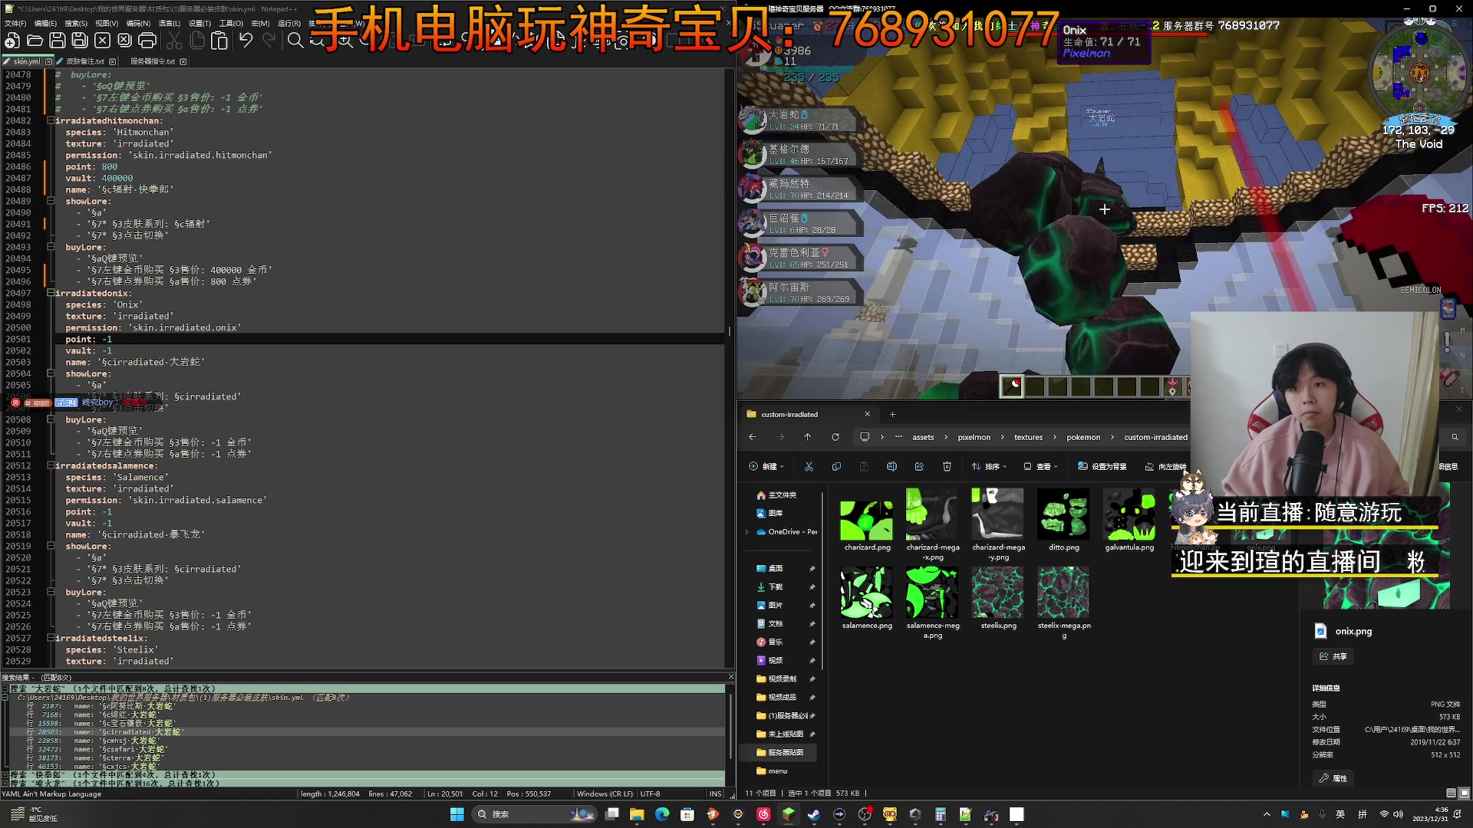The width and height of the screenshot is (1473, 828).
Task: Click the Windows Start button
Action: pos(456,814)
